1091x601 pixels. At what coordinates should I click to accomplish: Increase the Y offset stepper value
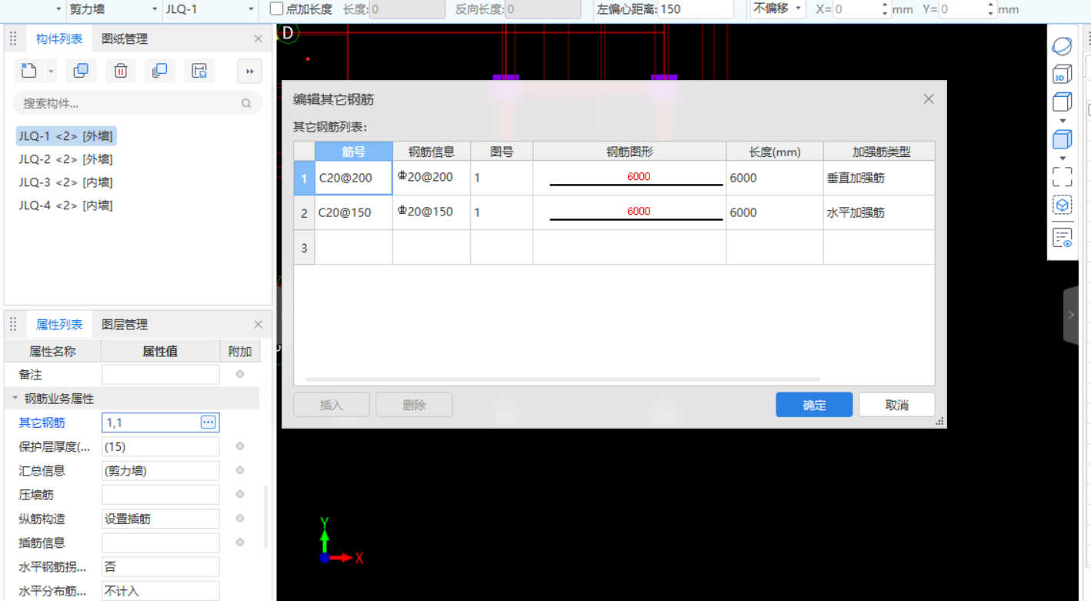(991, 5)
